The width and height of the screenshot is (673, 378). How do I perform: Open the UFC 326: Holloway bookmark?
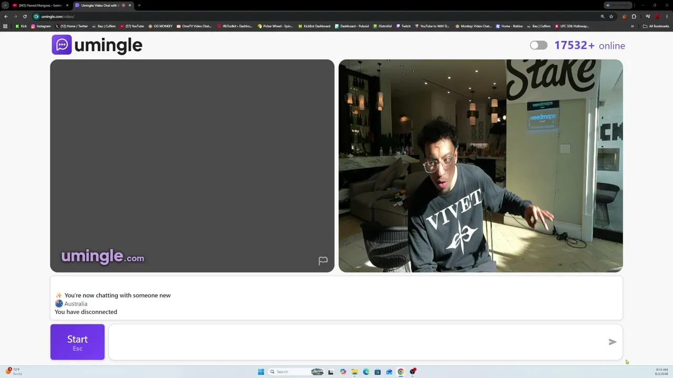tap(572, 26)
